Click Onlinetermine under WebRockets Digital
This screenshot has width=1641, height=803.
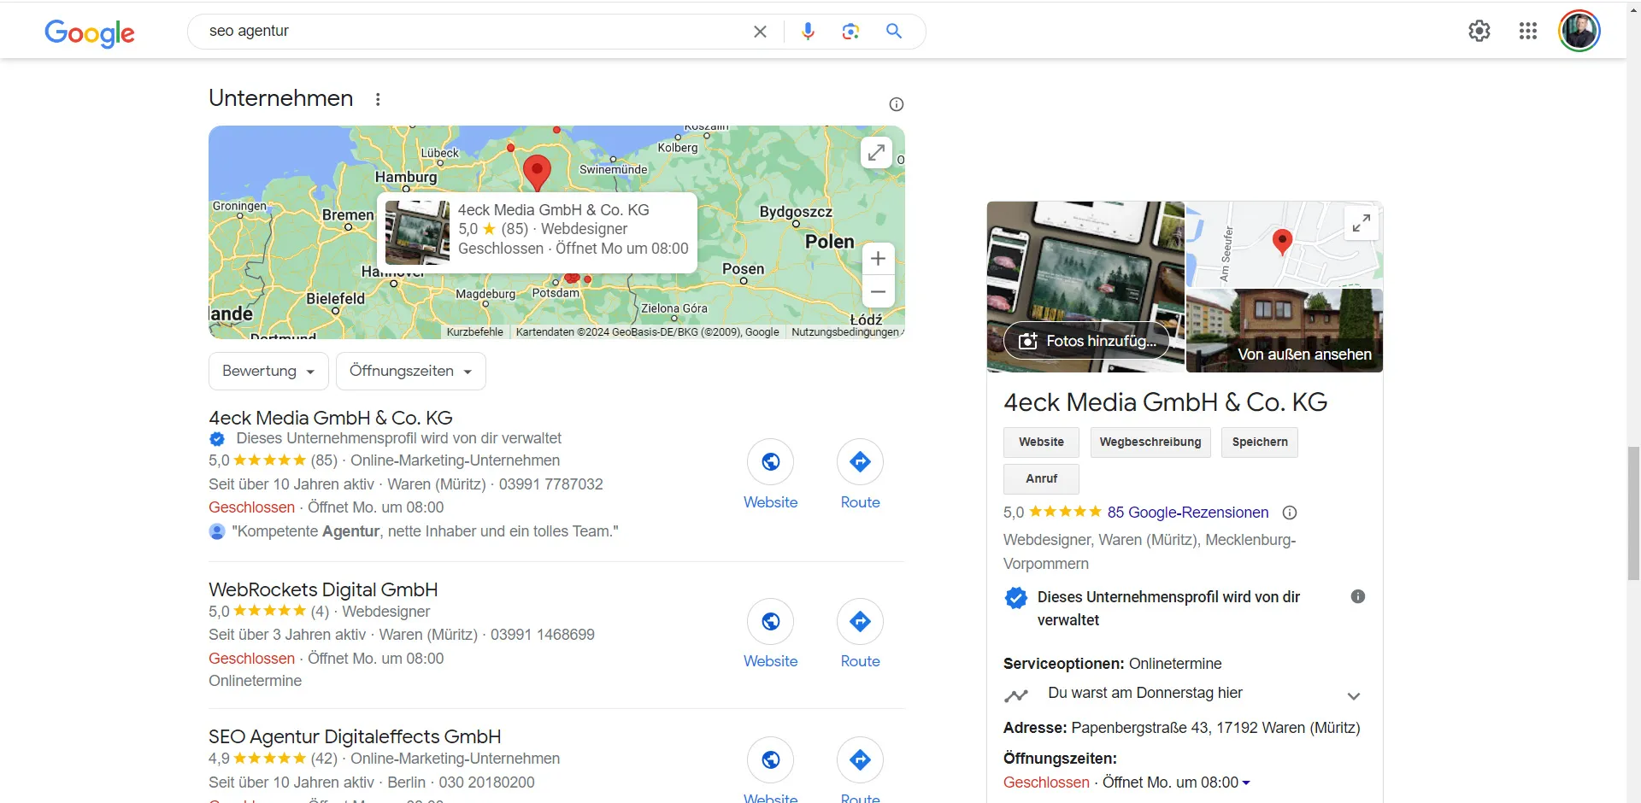coord(255,681)
